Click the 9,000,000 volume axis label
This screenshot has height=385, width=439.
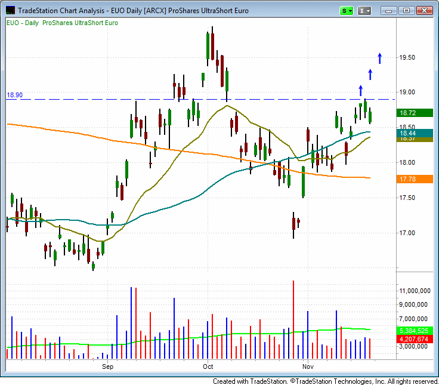click(x=413, y=304)
